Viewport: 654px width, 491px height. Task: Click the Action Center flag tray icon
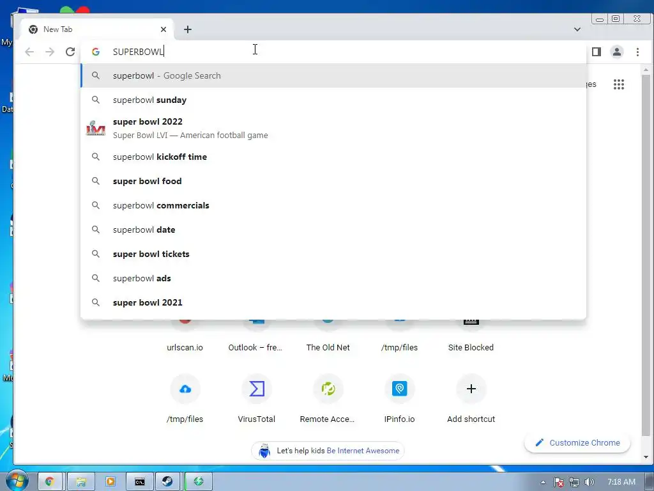click(559, 482)
